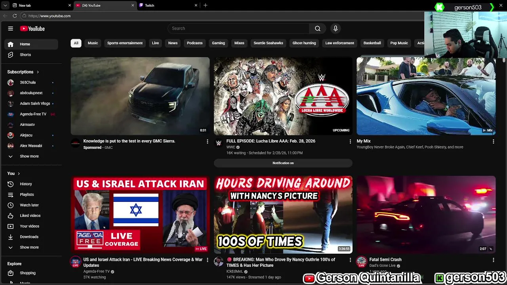Screen dimensions: 507x285
Task: Open iCkEdMeL channel avatar
Action: pyautogui.click(x=218, y=262)
